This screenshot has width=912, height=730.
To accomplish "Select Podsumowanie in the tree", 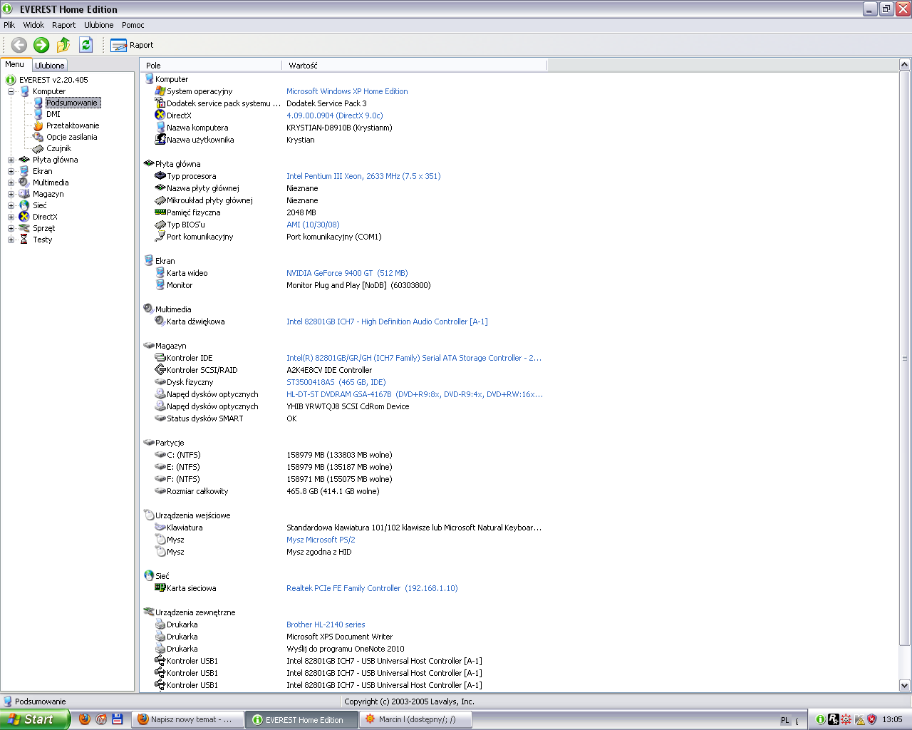I will click(72, 103).
